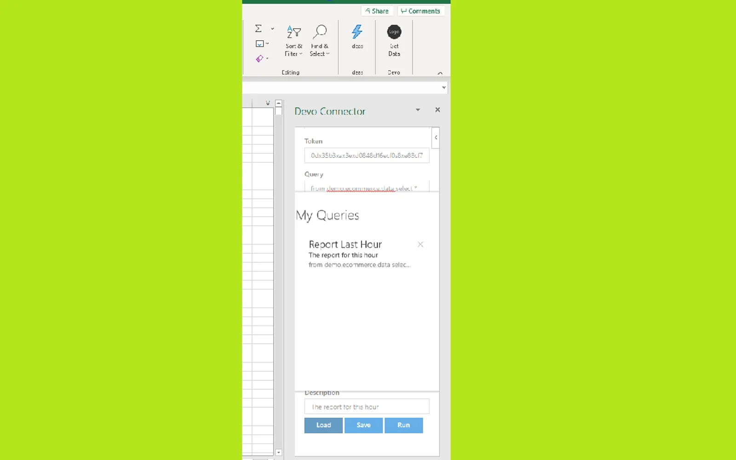
Task: Click the Load button
Action: (323, 425)
